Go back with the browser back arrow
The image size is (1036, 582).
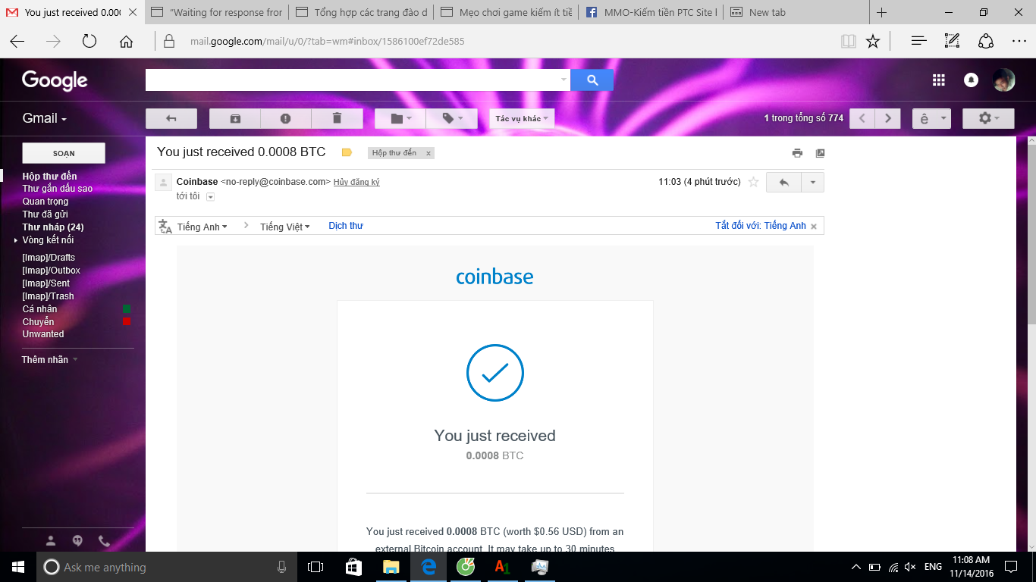click(x=17, y=42)
